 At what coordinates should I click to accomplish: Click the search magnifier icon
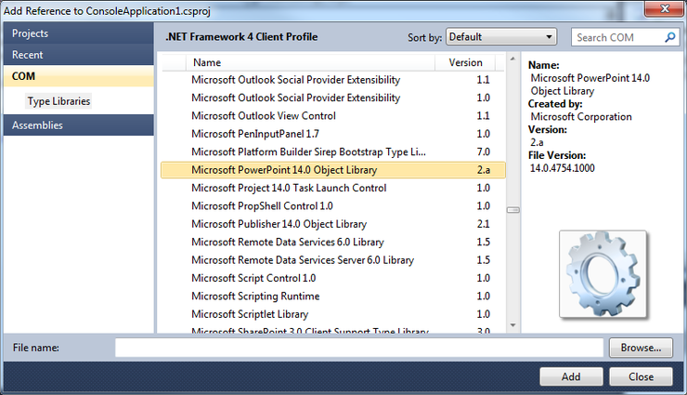click(670, 37)
